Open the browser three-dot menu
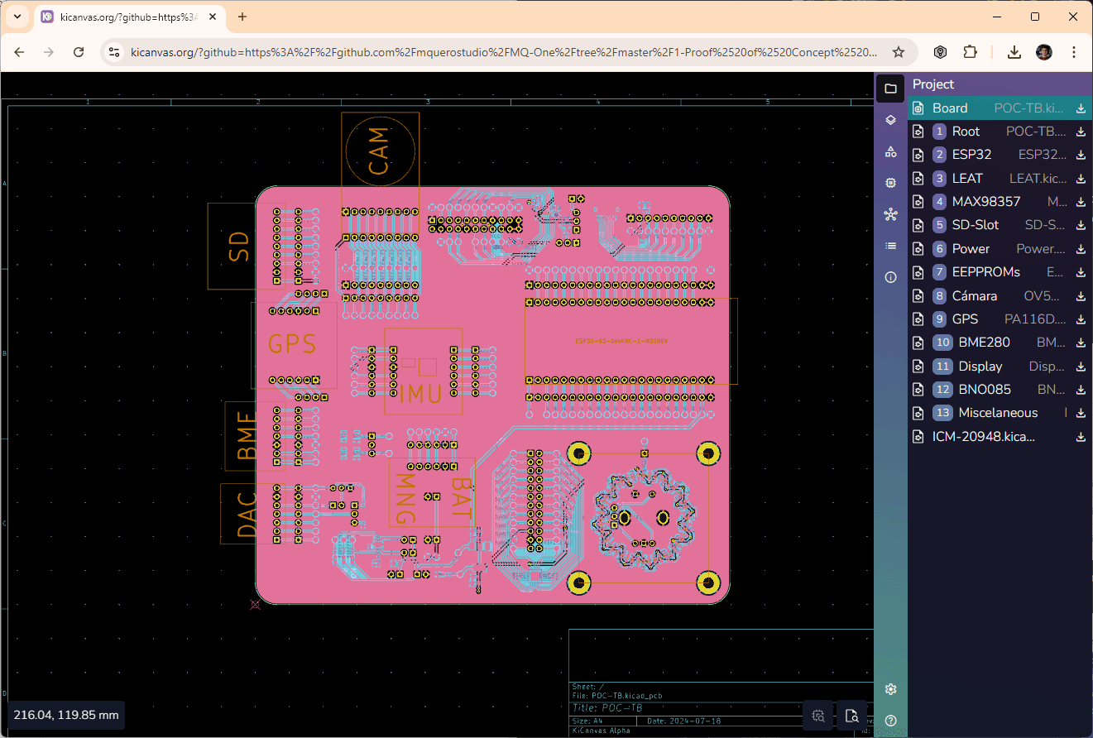 (1074, 52)
